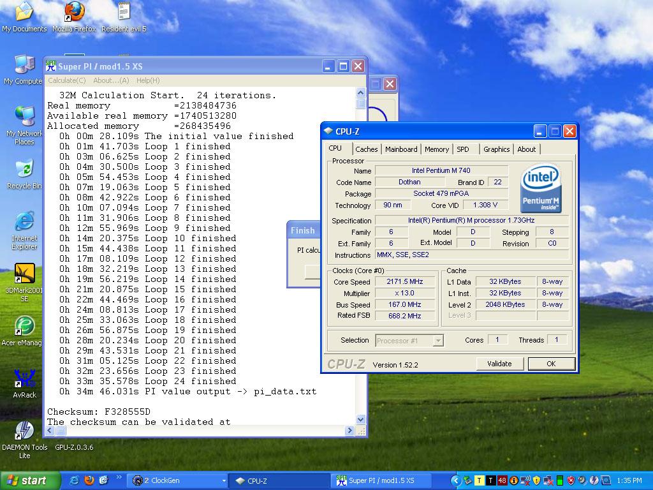The image size is (653, 490).
Task: Click black T tray icon
Action: tap(490, 480)
